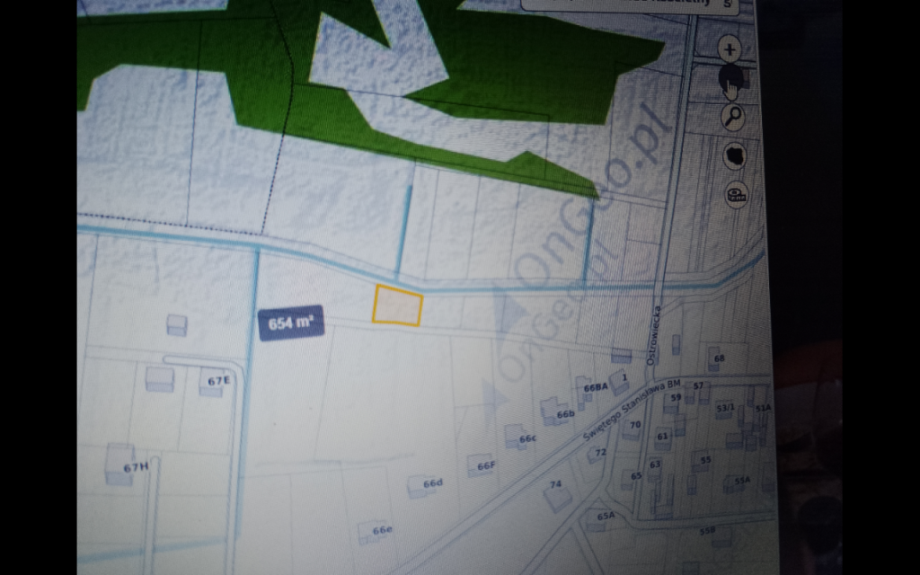Open the map layer dropdown at top
The image size is (920, 575).
pos(630,4)
